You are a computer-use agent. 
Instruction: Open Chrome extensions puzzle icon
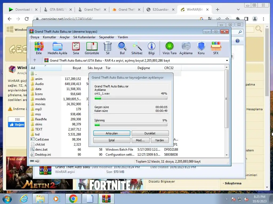coord(238,19)
